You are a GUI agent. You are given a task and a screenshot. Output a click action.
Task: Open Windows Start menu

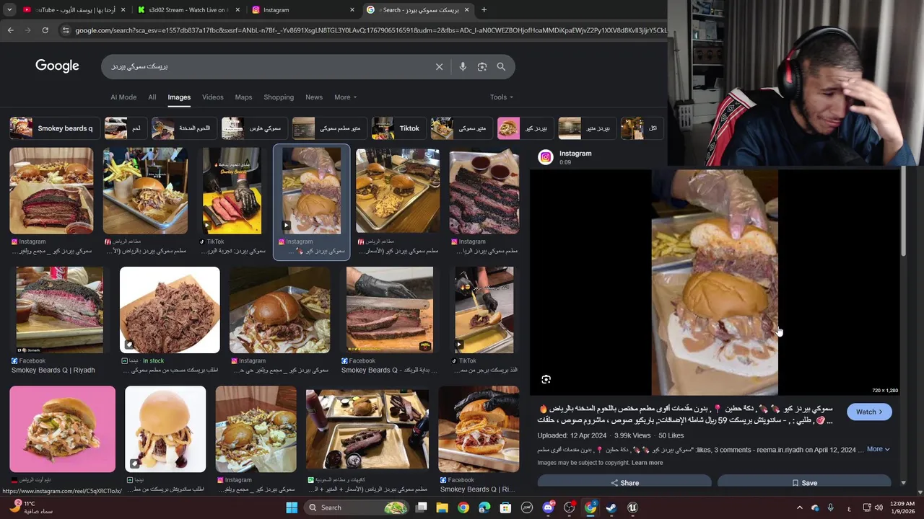click(x=292, y=507)
